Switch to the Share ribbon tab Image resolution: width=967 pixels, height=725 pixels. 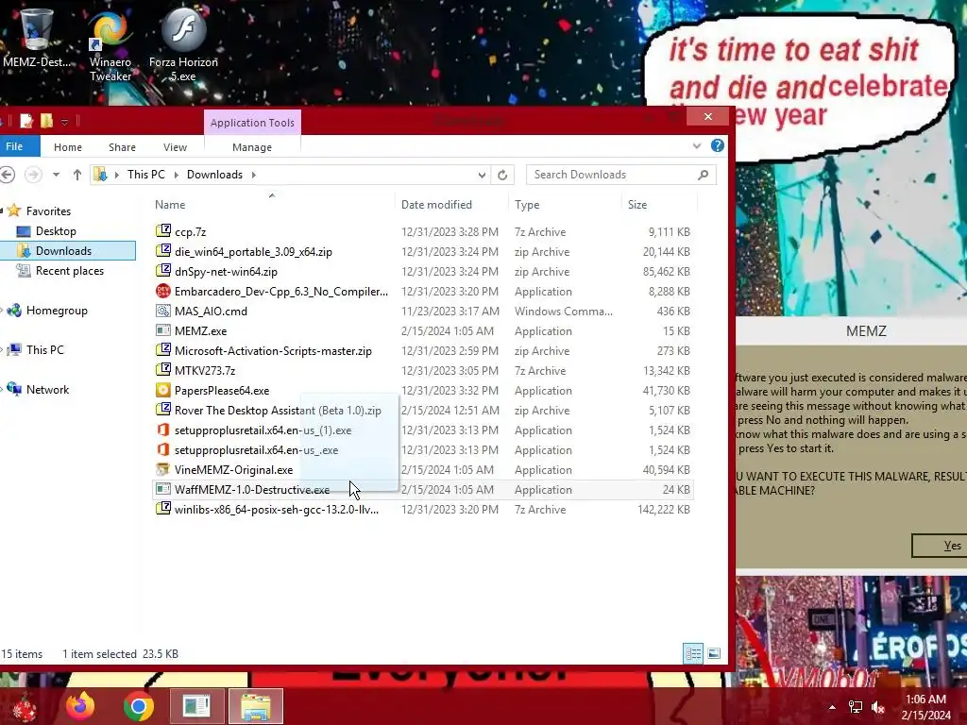pos(122,147)
